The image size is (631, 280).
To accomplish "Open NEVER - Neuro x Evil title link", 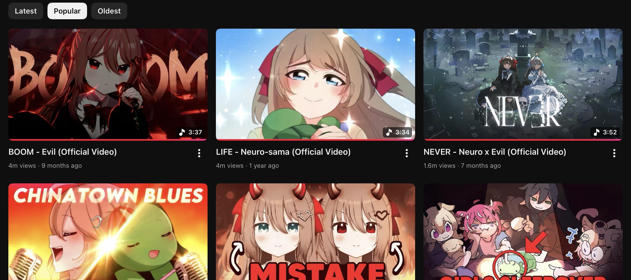I will click(x=495, y=152).
